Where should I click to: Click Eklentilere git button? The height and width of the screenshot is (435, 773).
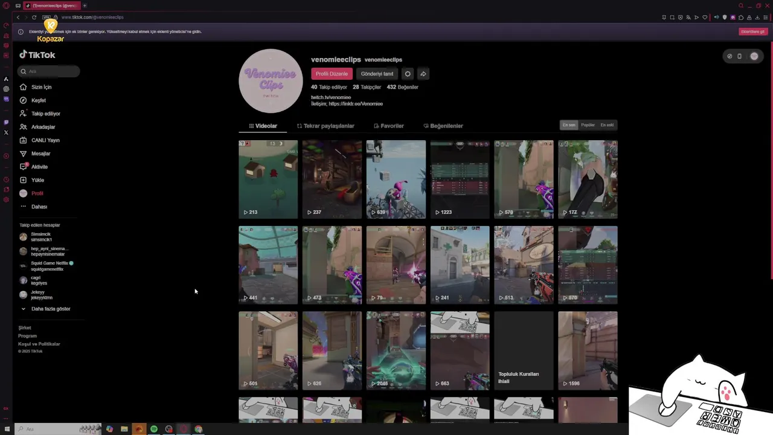(x=752, y=31)
